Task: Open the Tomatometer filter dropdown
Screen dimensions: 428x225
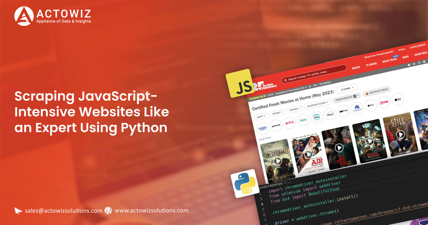Action: (346, 98)
